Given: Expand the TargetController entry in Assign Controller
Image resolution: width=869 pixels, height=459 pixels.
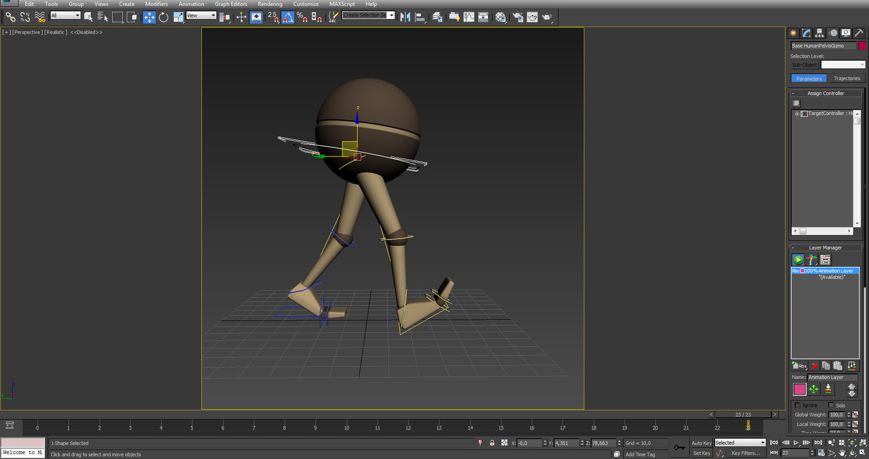Looking at the screenshot, I should pyautogui.click(x=796, y=113).
